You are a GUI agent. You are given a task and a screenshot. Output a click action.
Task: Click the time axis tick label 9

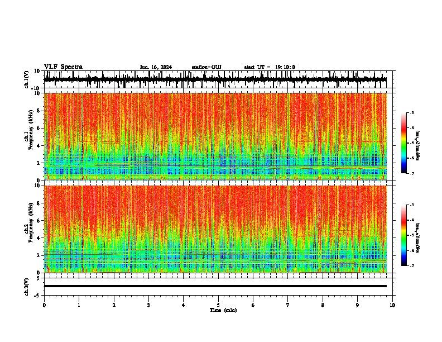(357, 305)
